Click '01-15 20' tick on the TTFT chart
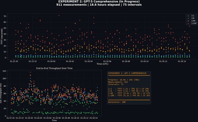Image resolution: width=198 pixels, height=122 pixels. pos(14,61)
